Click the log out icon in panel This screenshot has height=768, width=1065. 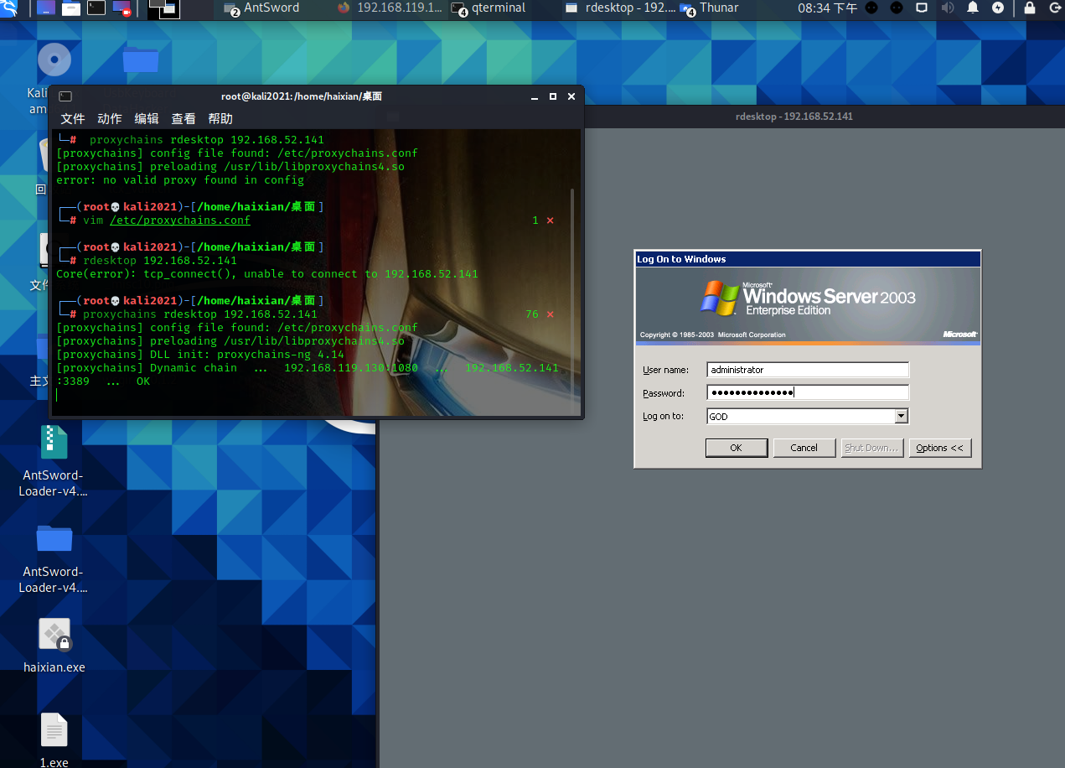tap(1056, 8)
